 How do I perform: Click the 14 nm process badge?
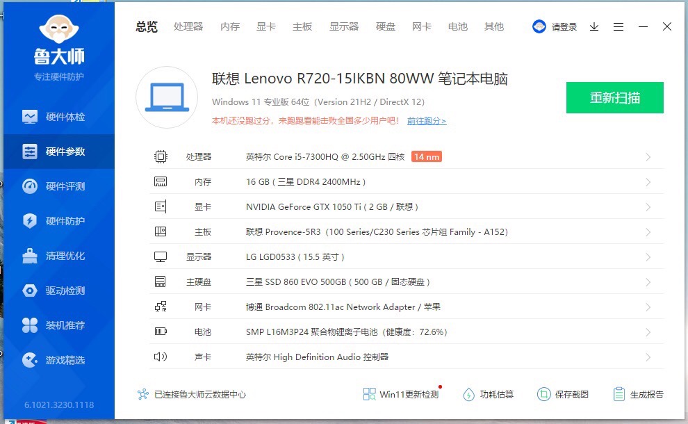tap(427, 156)
